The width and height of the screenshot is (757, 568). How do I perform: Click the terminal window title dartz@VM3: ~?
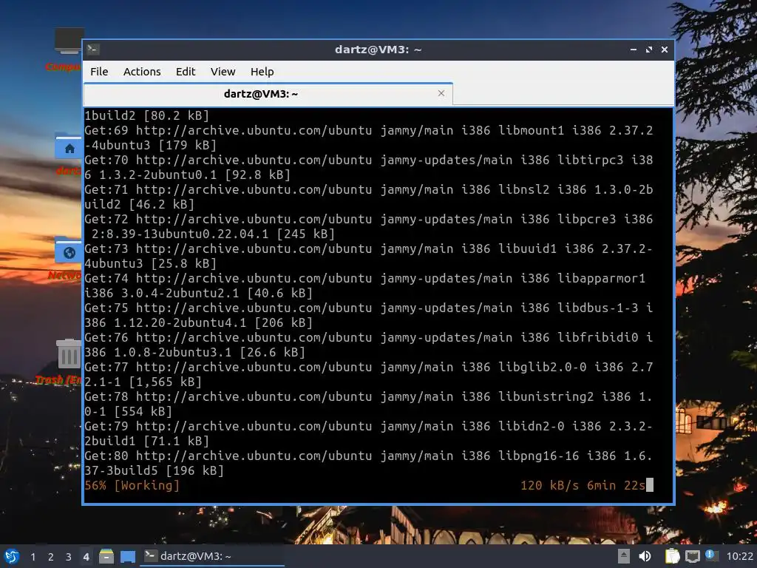click(x=378, y=50)
